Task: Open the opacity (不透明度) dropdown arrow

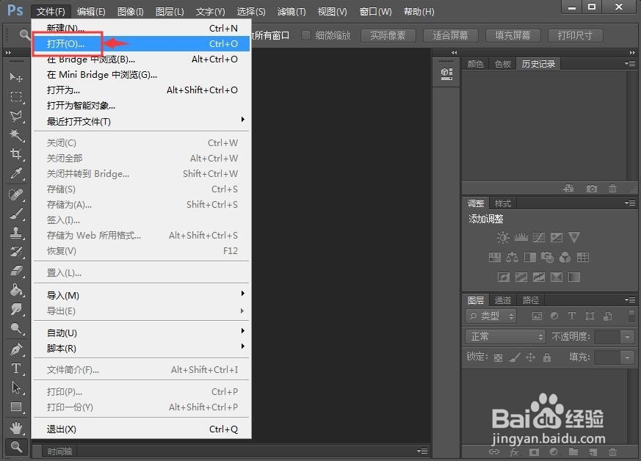Action: coord(627,337)
